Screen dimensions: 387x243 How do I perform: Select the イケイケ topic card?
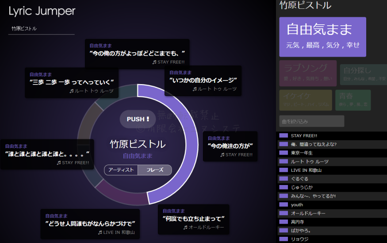coord(306,100)
